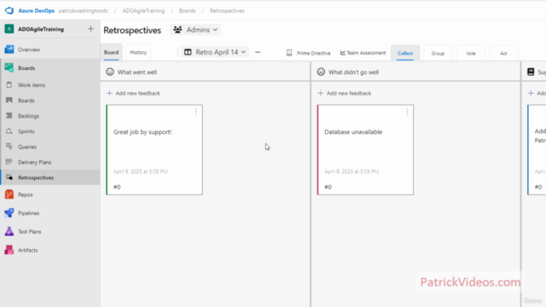Expand the Retro April 14 board selector

click(x=215, y=52)
